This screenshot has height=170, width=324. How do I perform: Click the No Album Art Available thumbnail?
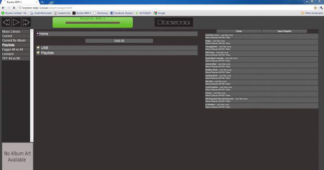pyautogui.click(x=18, y=157)
